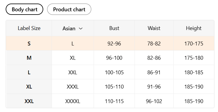Switch to the Body chart tab

[x=24, y=9]
